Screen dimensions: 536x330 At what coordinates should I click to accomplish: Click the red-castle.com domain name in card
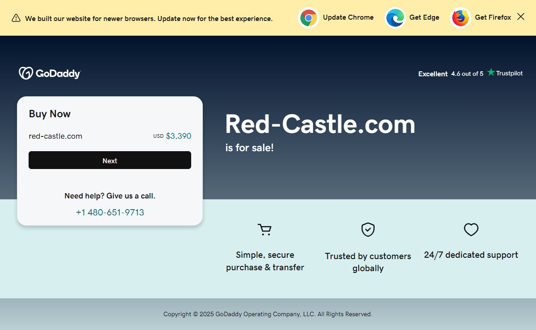coord(55,136)
